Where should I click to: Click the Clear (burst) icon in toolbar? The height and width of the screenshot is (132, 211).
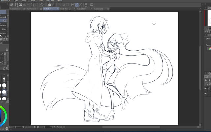point(42,5)
